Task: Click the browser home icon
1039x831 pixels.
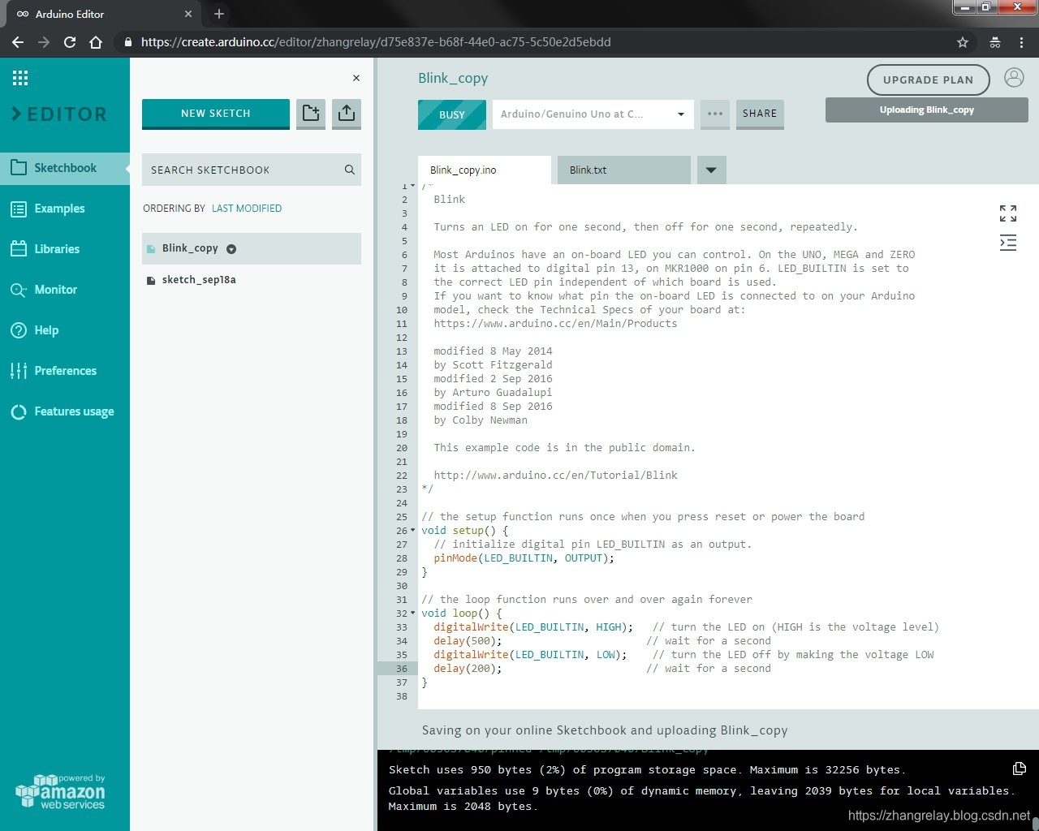Action: (96, 42)
